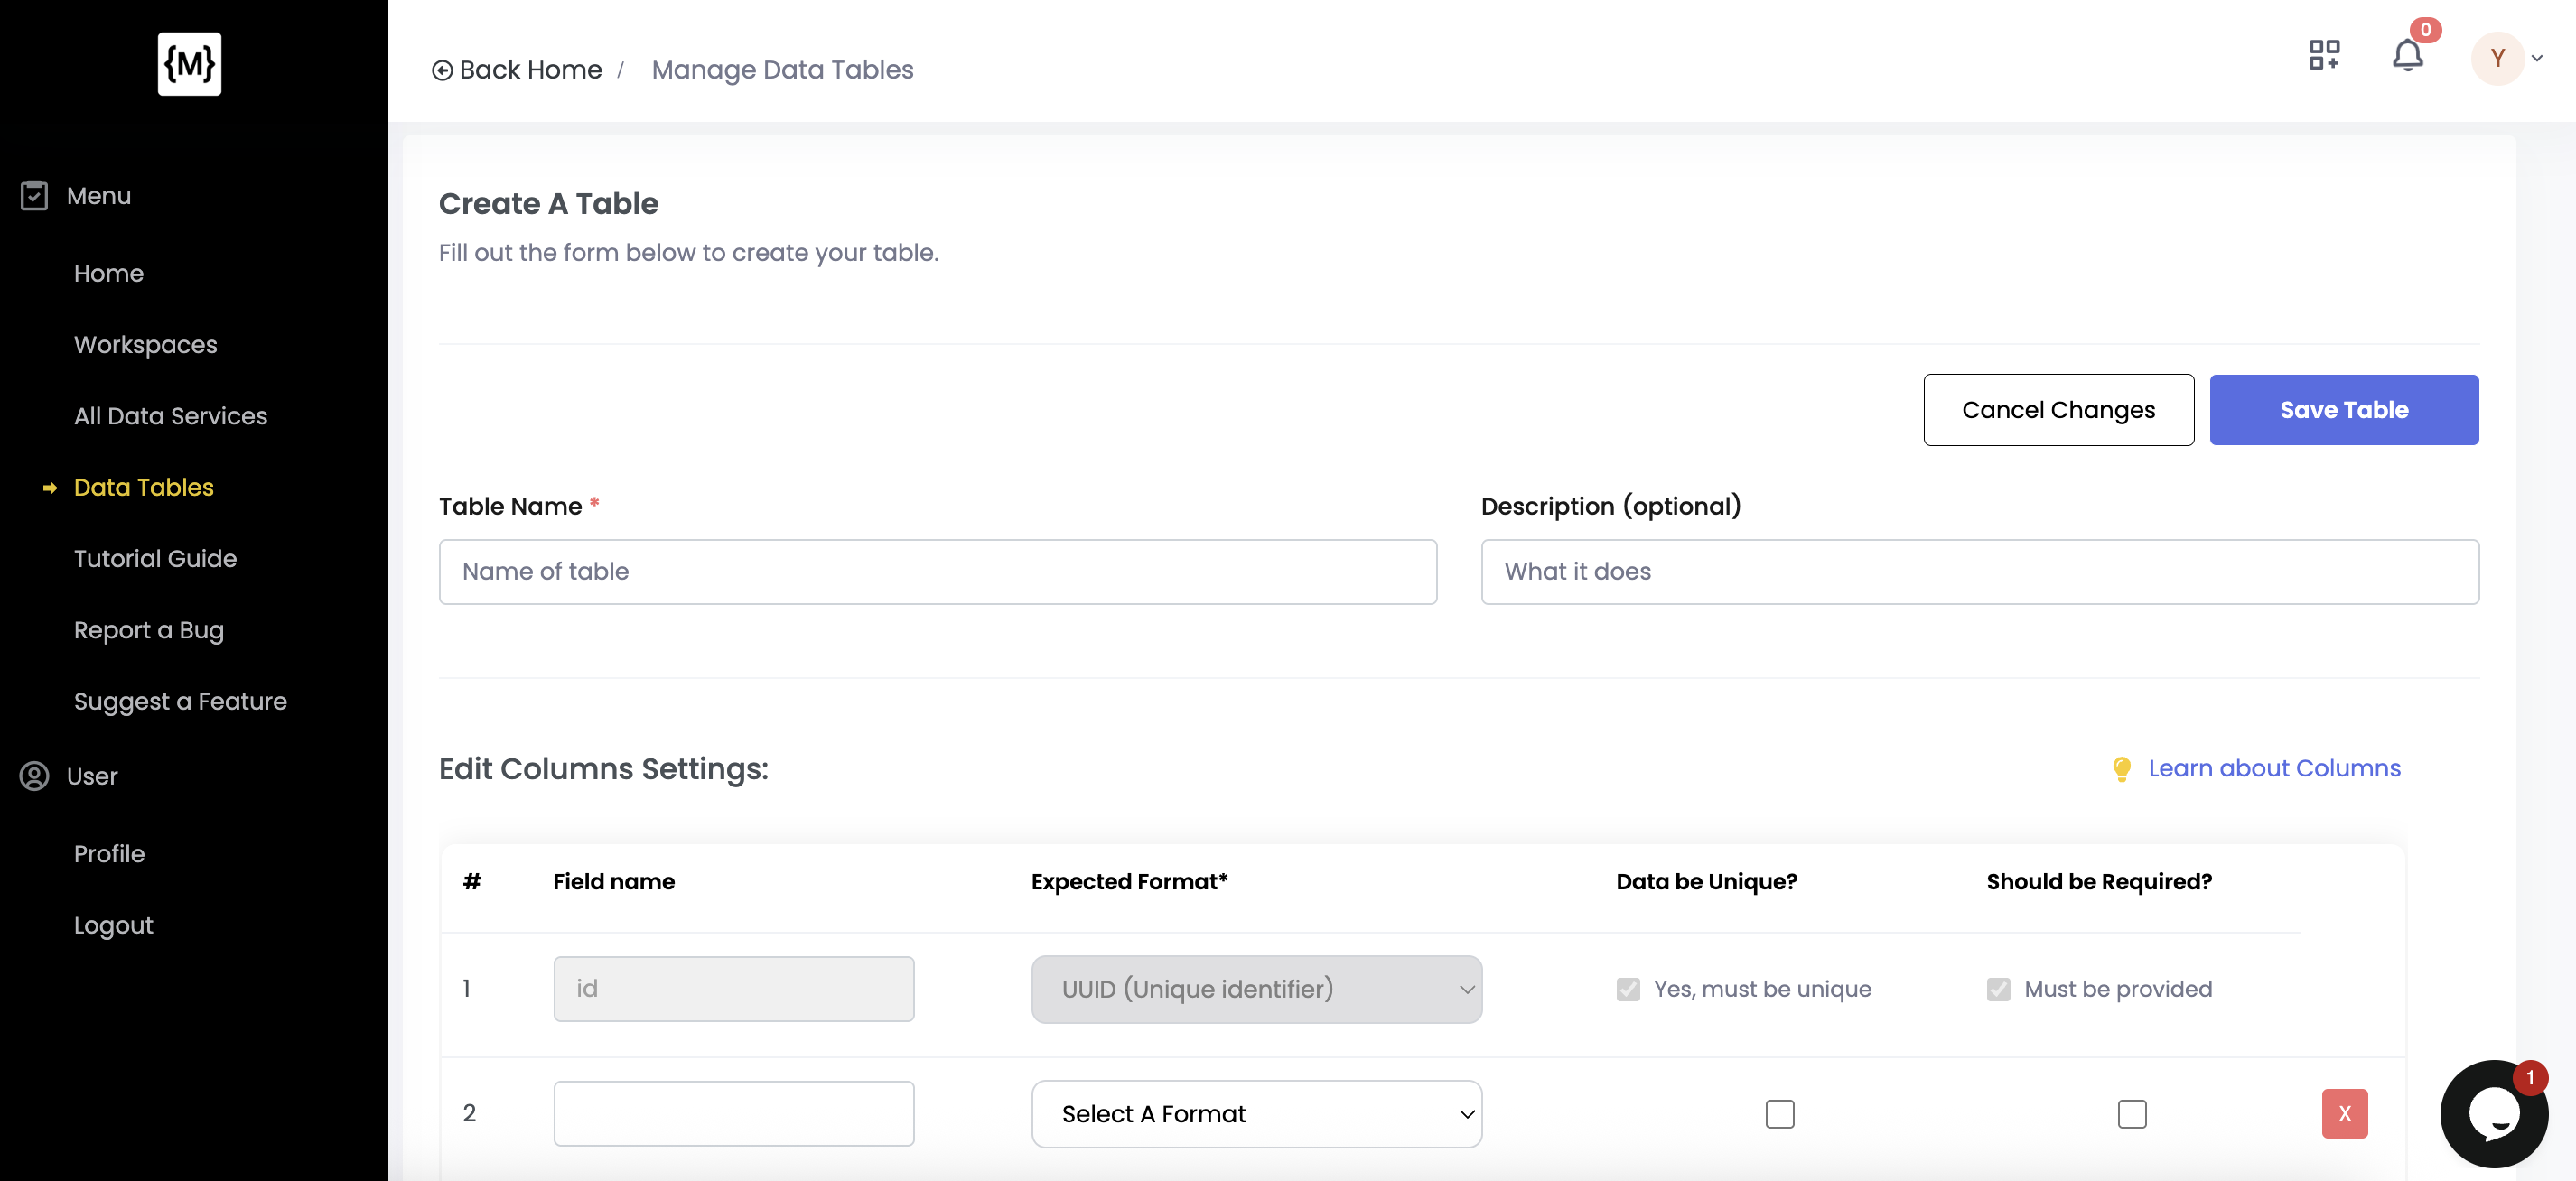Click the 'Yes, must be unique' checkbox

point(1628,989)
